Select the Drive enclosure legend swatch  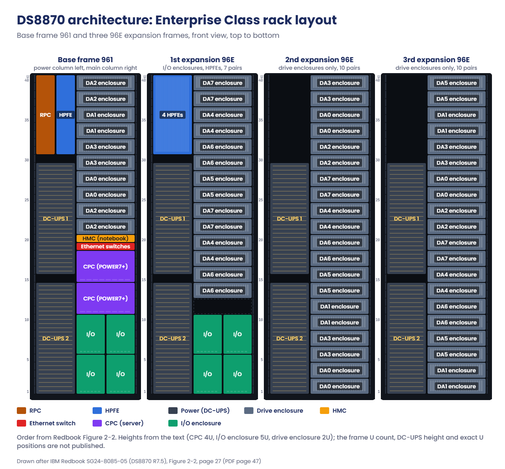click(249, 411)
